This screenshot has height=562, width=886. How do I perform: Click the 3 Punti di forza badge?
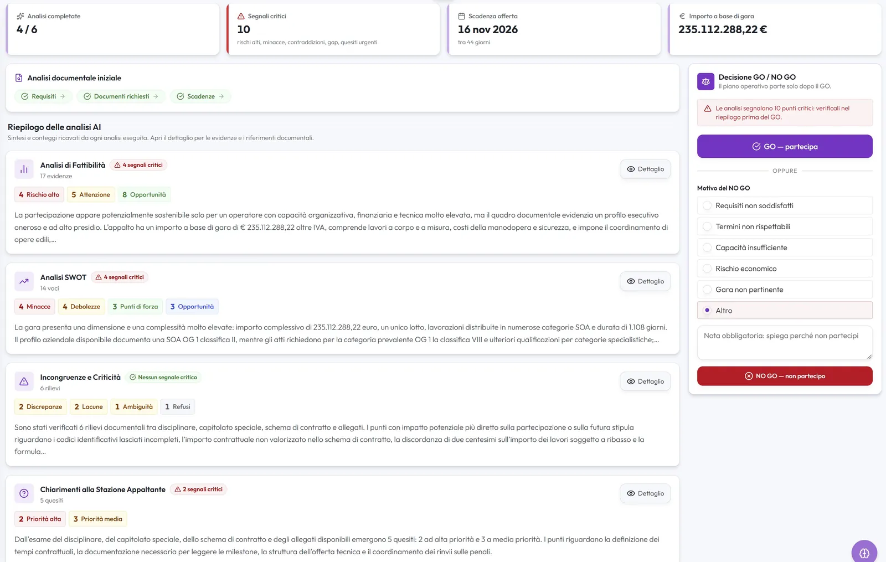coord(135,307)
